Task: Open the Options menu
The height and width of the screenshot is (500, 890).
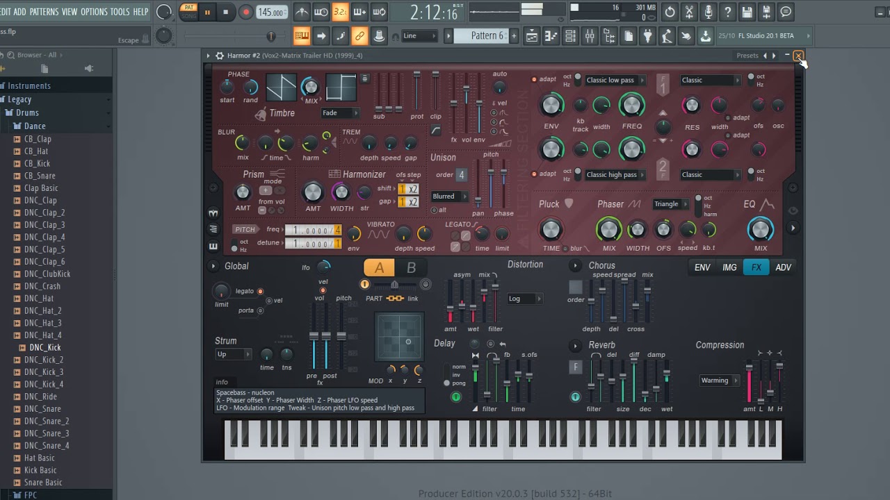Action: tap(94, 12)
